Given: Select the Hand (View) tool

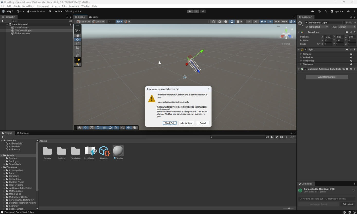Looking at the screenshot, I should tap(78, 35).
